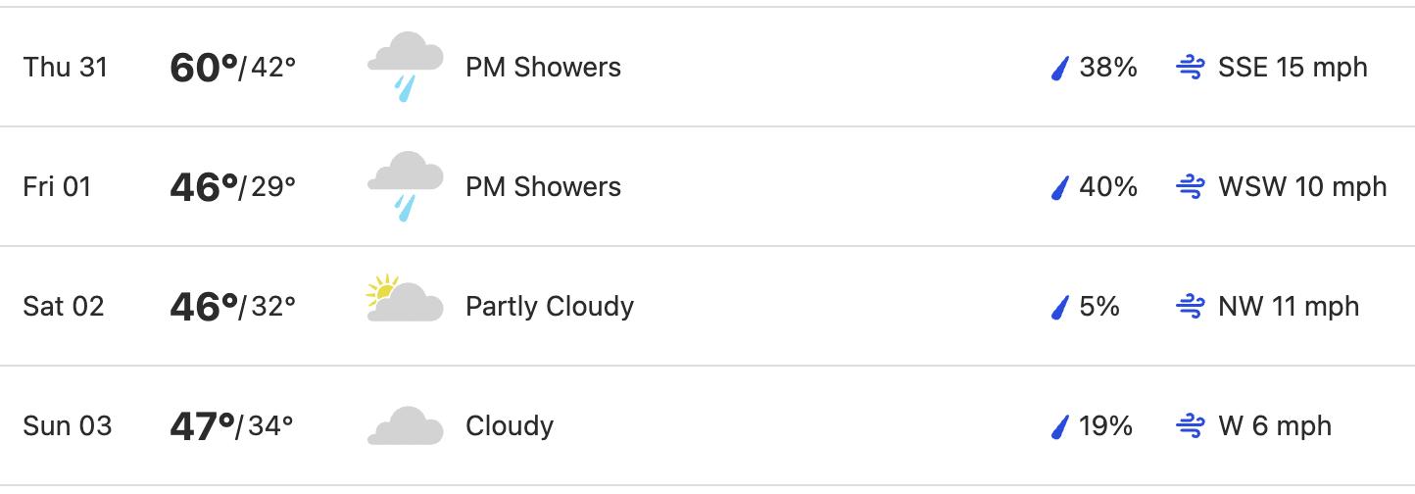Click the wind icon beside W 6 mph

coord(1190,426)
